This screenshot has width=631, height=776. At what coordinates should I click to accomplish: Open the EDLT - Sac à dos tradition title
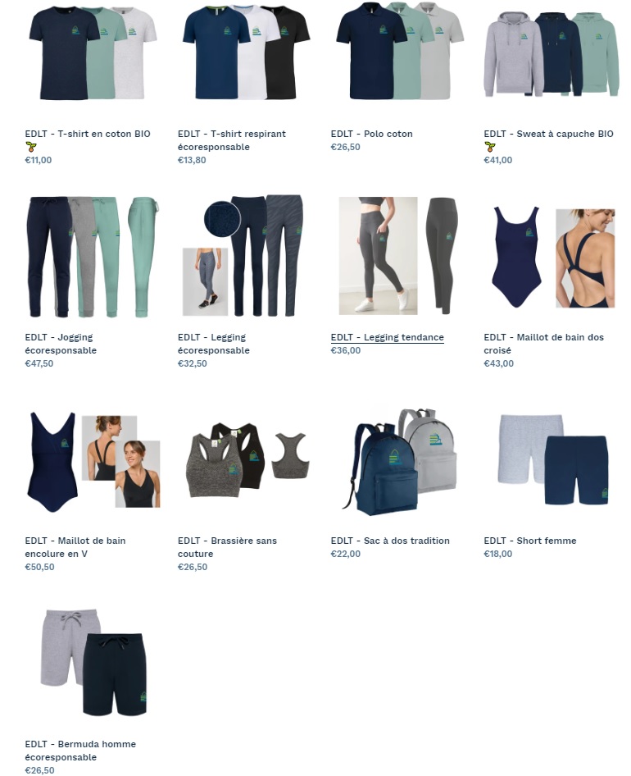(x=390, y=541)
